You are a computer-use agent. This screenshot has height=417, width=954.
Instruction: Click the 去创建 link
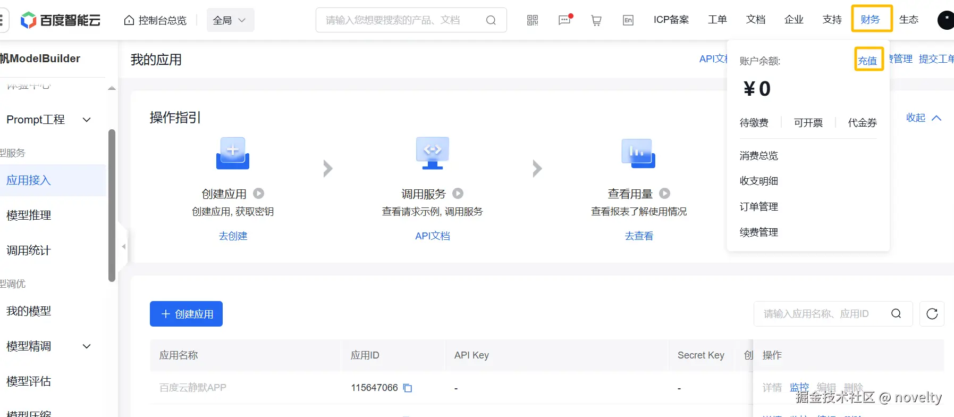point(233,236)
